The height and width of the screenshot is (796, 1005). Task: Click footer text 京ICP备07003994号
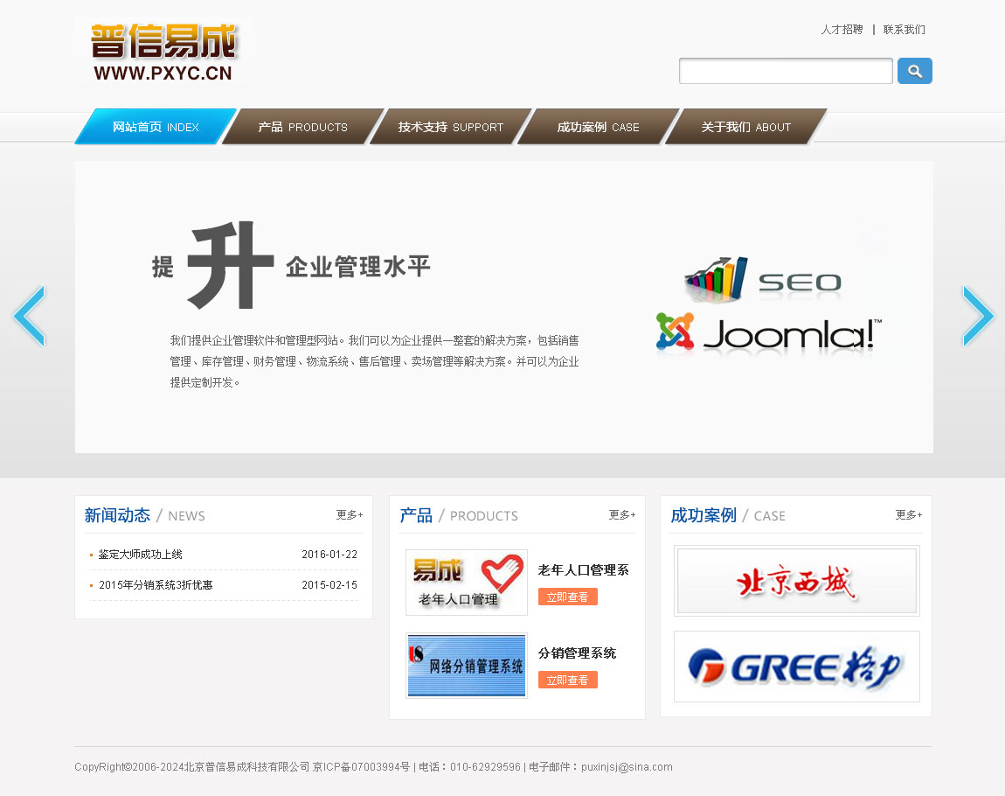[362, 767]
